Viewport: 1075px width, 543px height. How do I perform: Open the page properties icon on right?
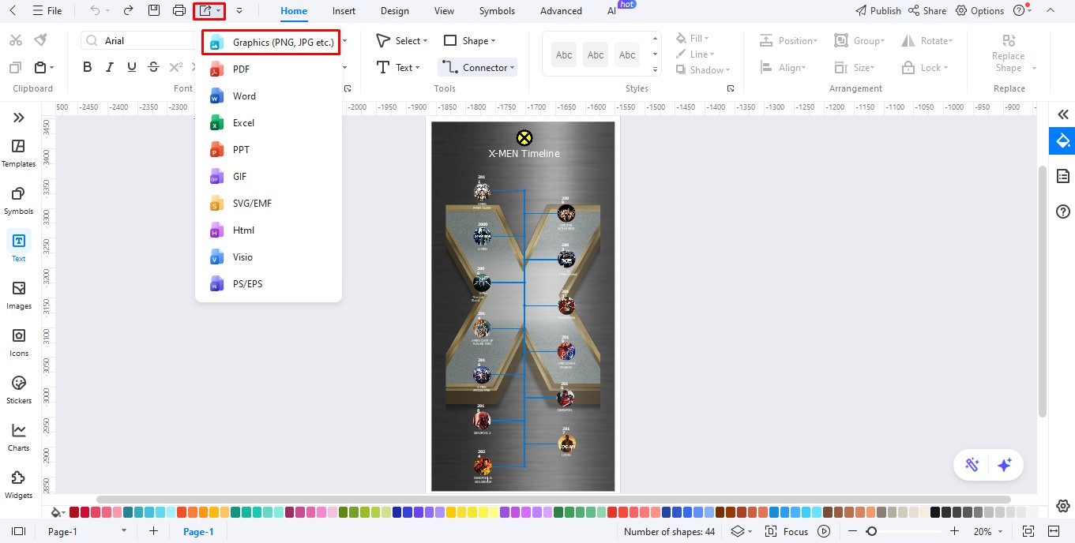(1063, 176)
